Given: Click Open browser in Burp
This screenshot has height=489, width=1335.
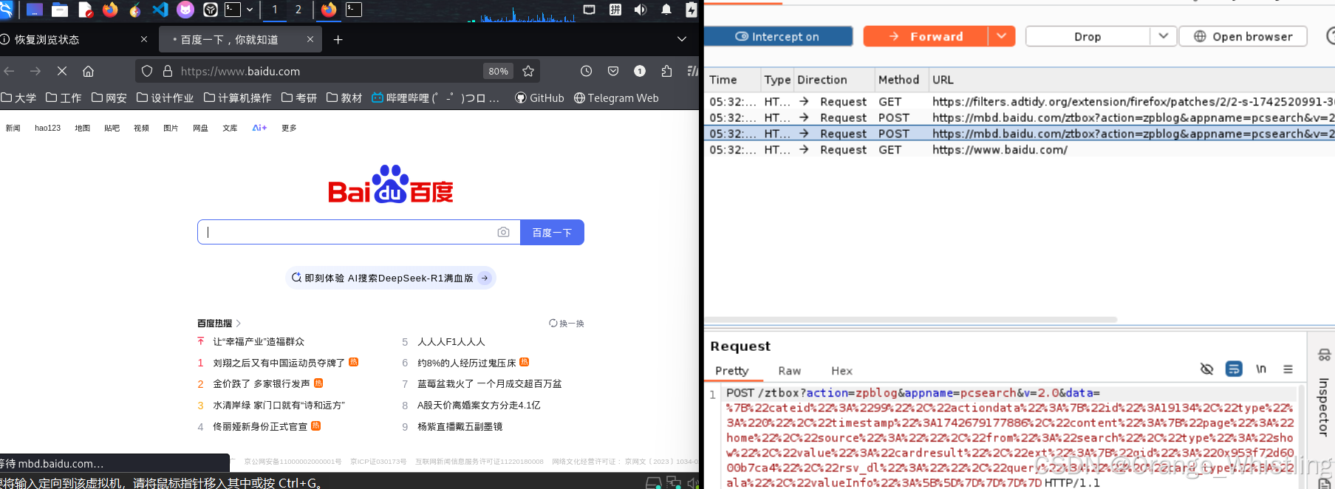Looking at the screenshot, I should pyautogui.click(x=1243, y=36).
